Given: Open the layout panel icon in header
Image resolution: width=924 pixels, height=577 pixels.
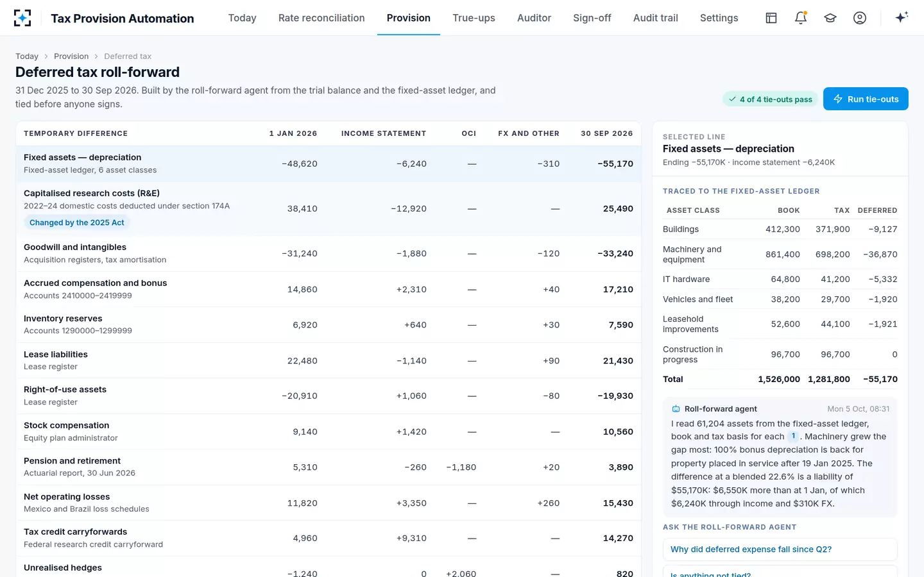Looking at the screenshot, I should (771, 18).
